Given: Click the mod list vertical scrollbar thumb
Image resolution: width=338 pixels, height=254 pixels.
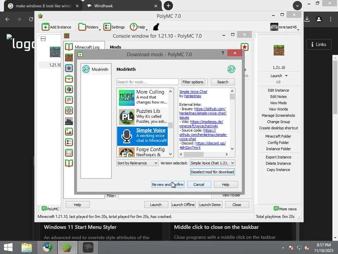Looking at the screenshot, I should click(171, 125).
